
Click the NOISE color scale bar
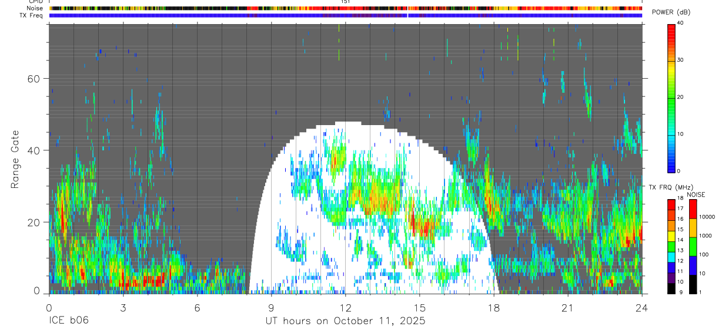(x=693, y=246)
